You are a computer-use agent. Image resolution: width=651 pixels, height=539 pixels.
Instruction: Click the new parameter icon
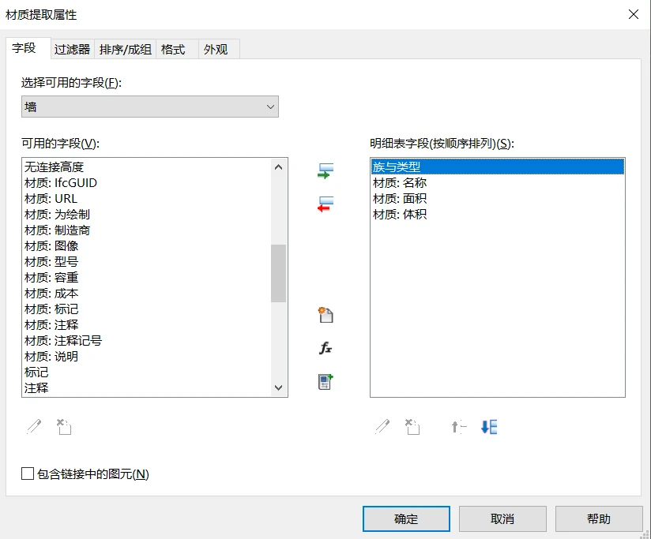[x=325, y=315]
